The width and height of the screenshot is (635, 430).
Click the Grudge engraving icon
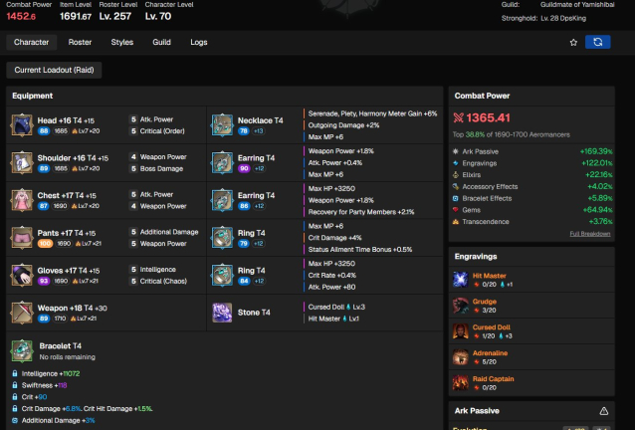click(461, 306)
